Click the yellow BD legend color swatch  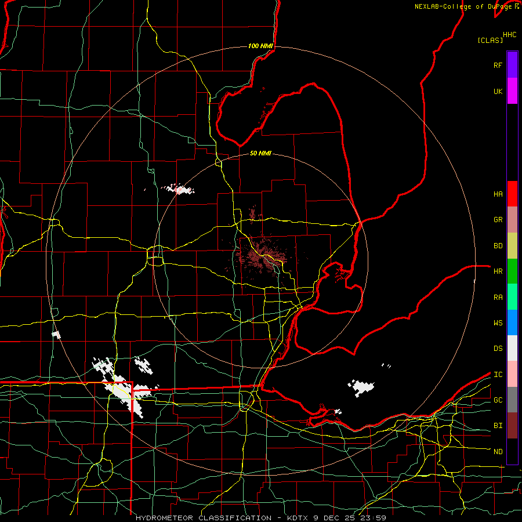coord(512,245)
